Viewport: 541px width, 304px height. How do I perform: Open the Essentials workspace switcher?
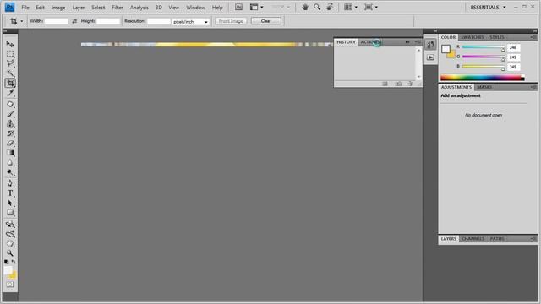point(488,8)
